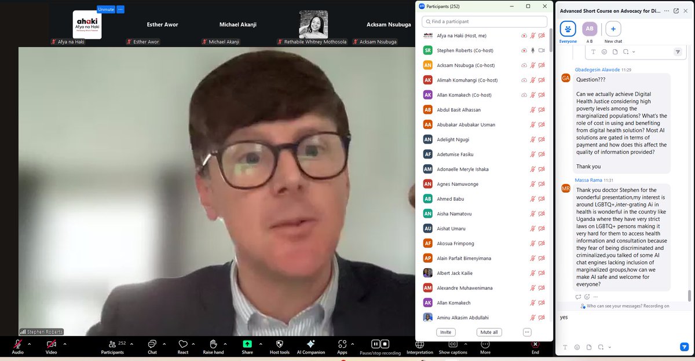Viewport: 695px width, 361px height.
Task: Expand video options caret next to Video
Action: coord(64,344)
